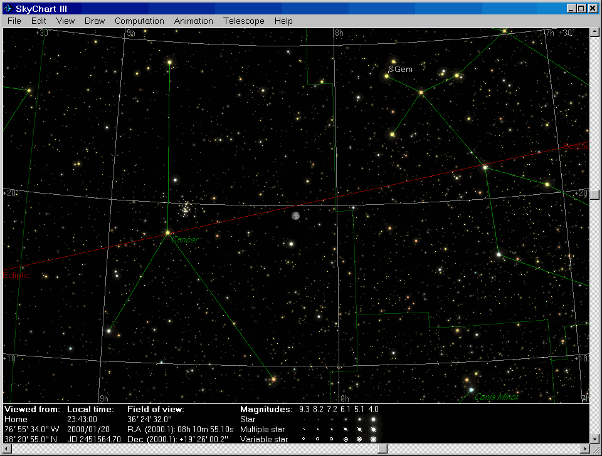
Task: Click the Beehive star cluster in Cancer
Action: (186, 209)
